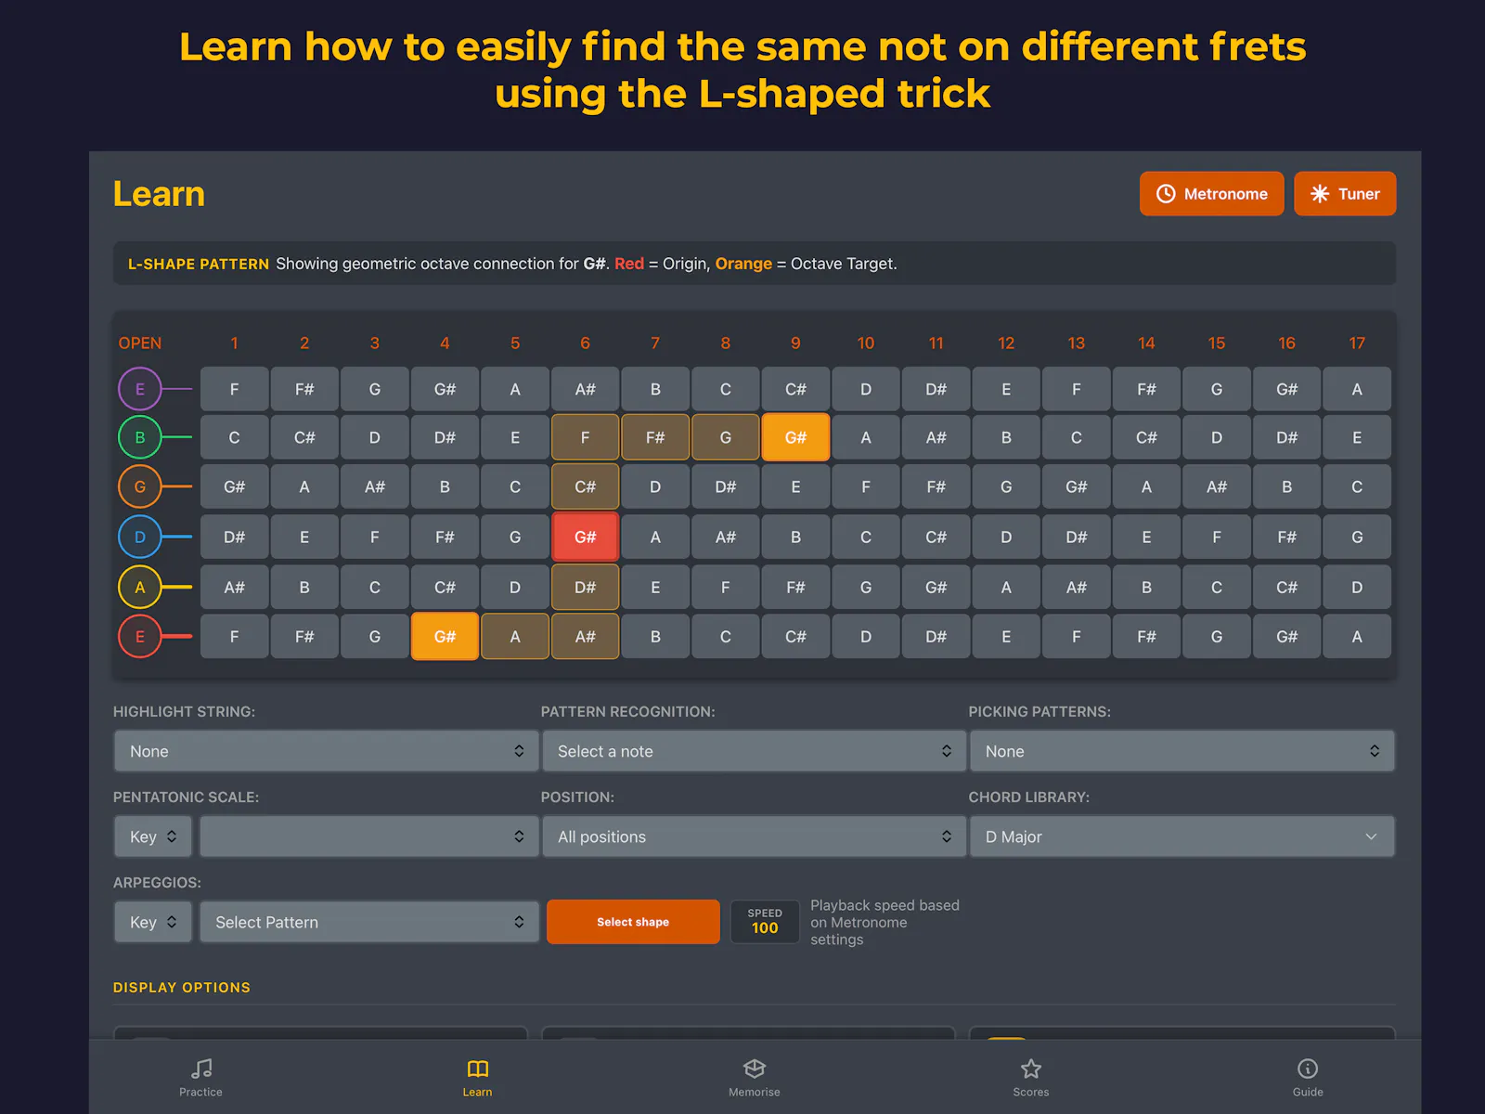
Task: Click the D note on A string fret 17
Action: (x=1357, y=587)
